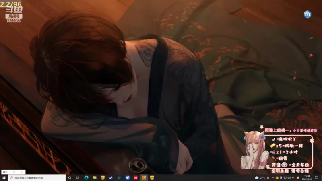This screenshot has width=322, height=181.
Task: Expand the hidden system tray icons
Action: click(x=273, y=178)
